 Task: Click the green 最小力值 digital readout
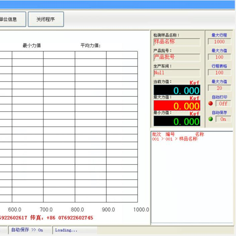[x=177, y=121]
